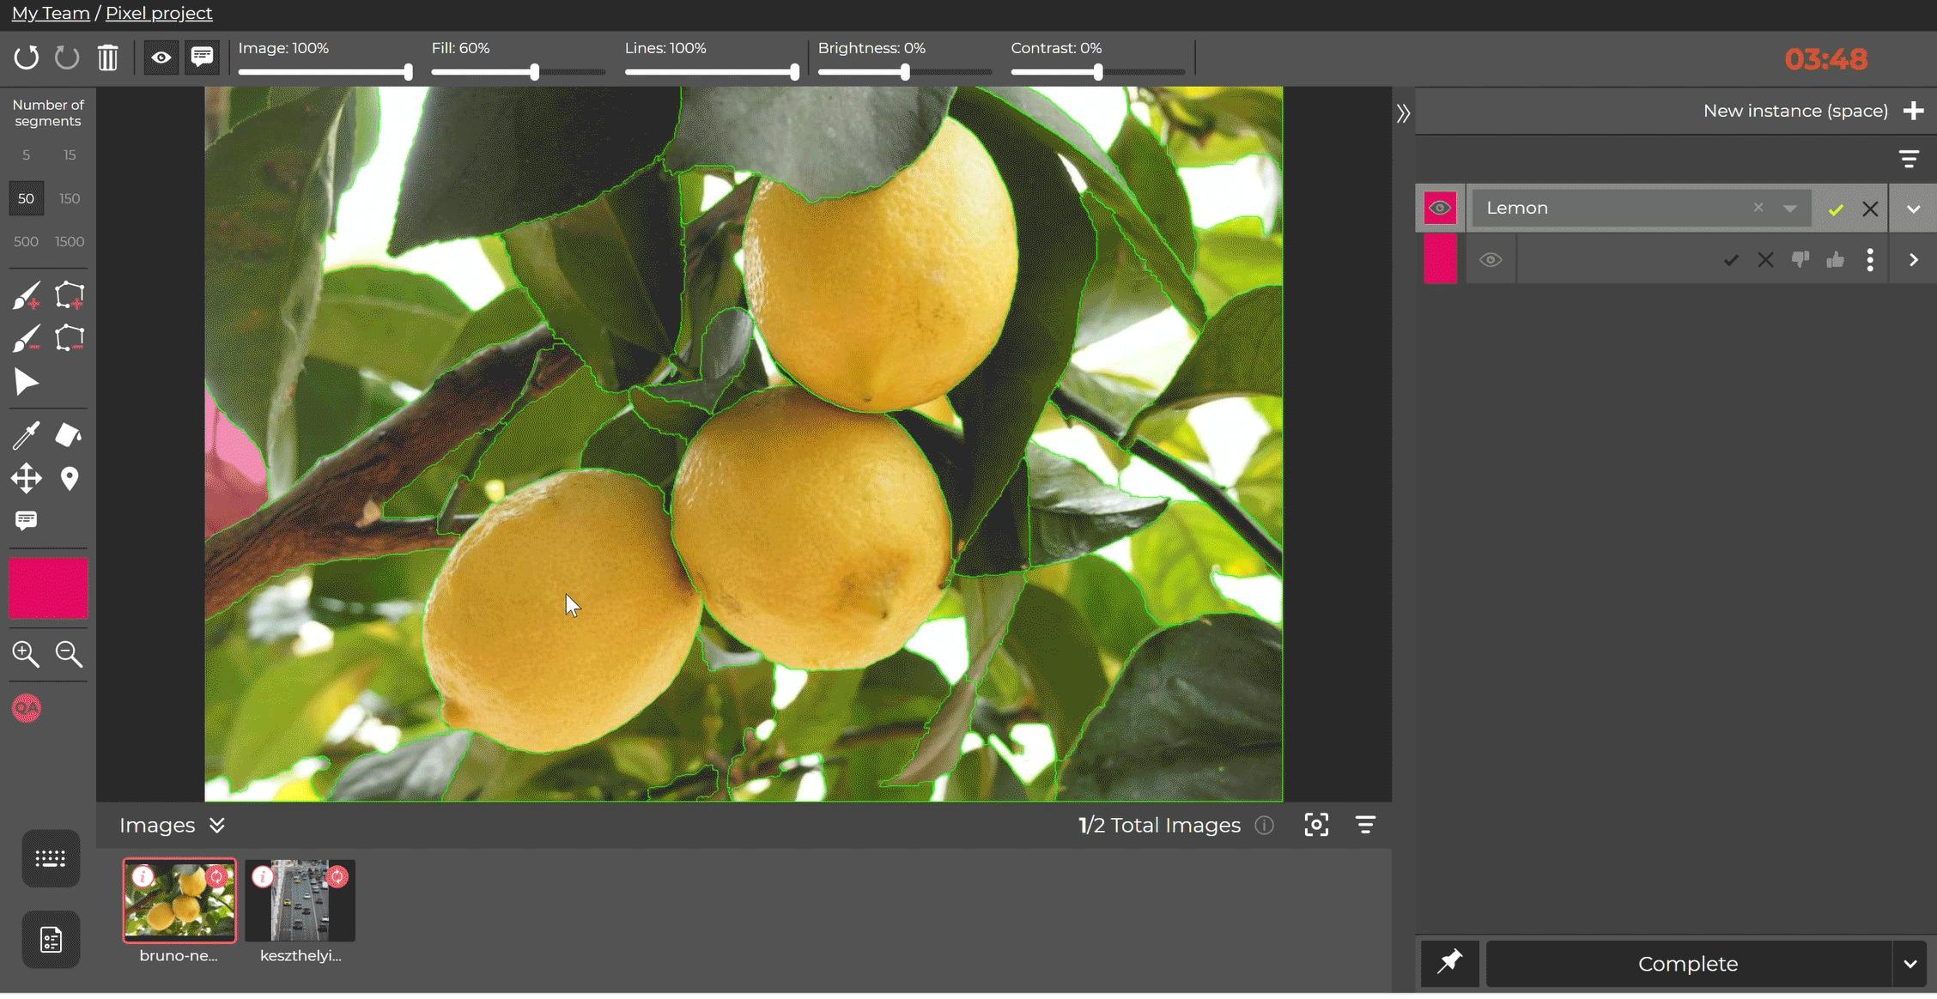This screenshot has width=1937, height=999.
Task: Click the Fill 60% slider handle
Action: pos(534,72)
